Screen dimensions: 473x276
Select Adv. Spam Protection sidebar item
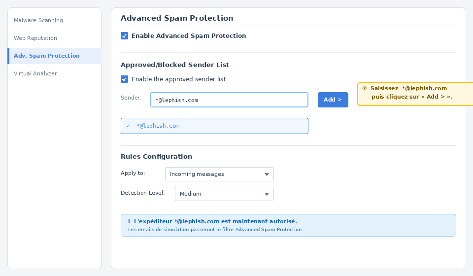[x=54, y=56]
